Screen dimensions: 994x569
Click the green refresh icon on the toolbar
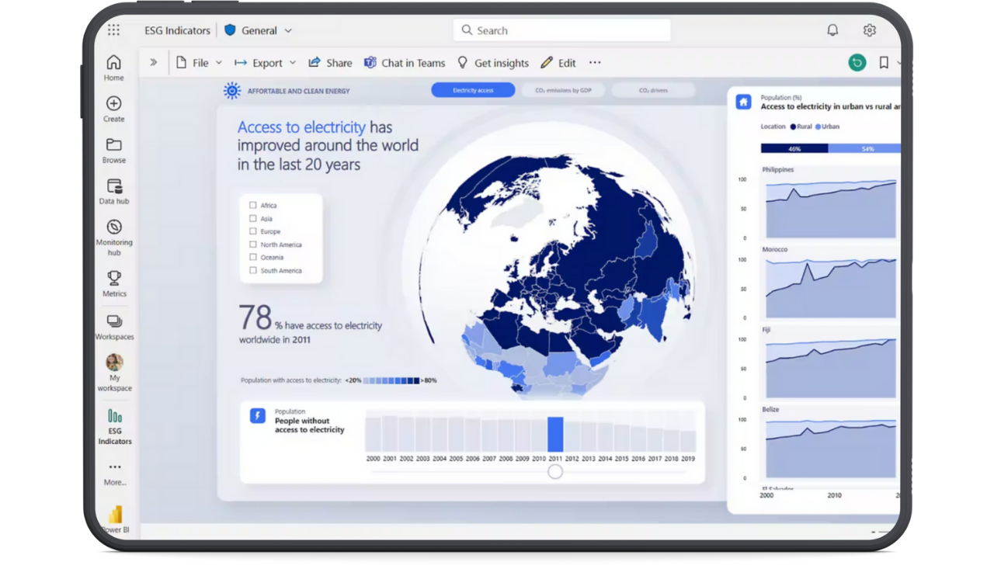857,63
